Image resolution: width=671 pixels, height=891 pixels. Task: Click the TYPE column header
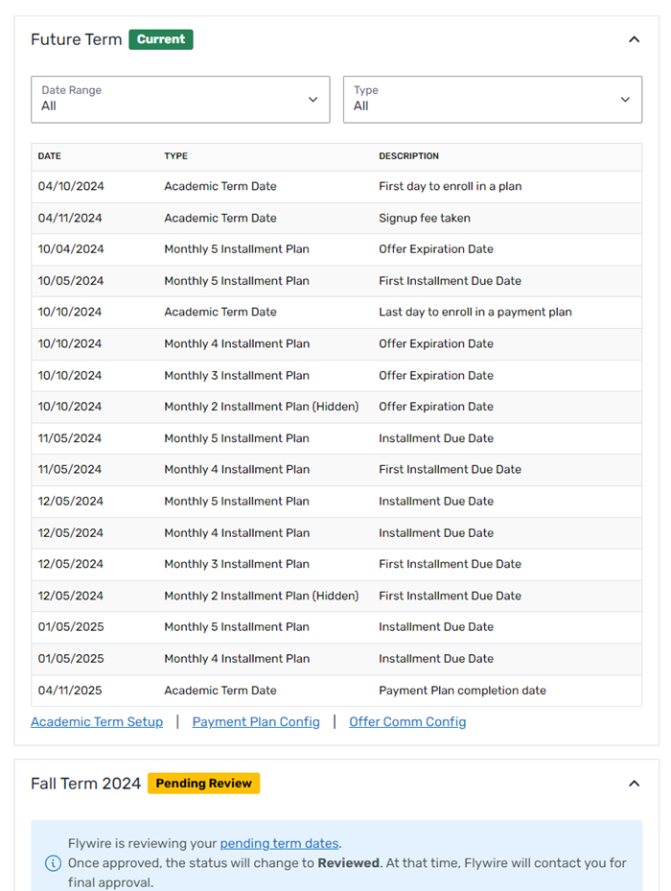[175, 156]
